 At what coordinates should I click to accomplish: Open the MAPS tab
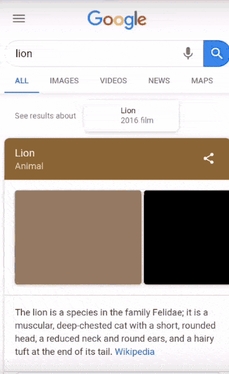pyautogui.click(x=202, y=81)
